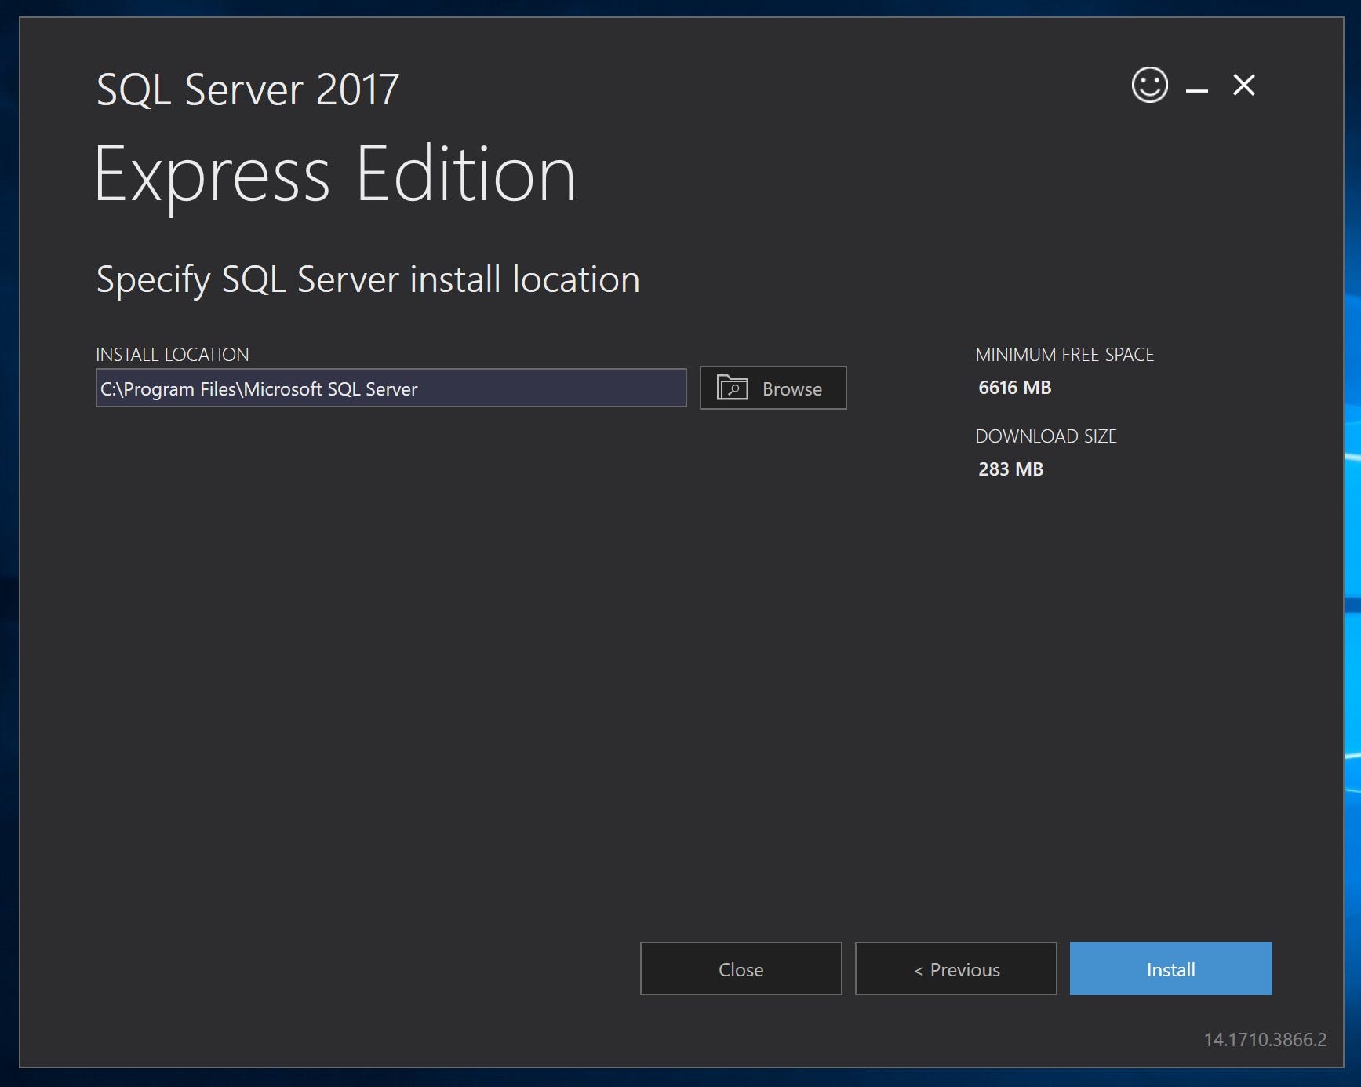
Task: Click the Express Edition heading
Action: [x=336, y=175]
